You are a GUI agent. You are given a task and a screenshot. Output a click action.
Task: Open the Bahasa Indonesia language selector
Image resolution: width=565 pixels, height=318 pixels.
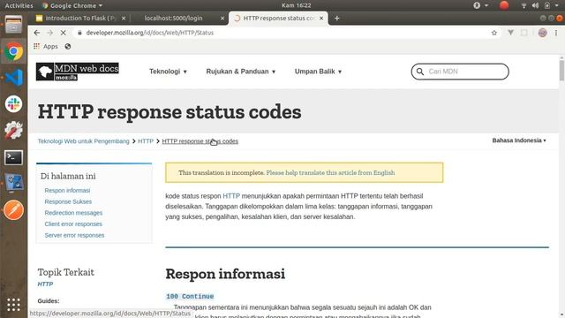point(519,140)
